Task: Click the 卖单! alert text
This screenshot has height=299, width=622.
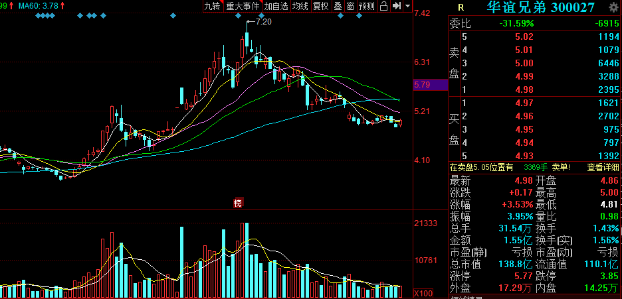Action: (562, 167)
